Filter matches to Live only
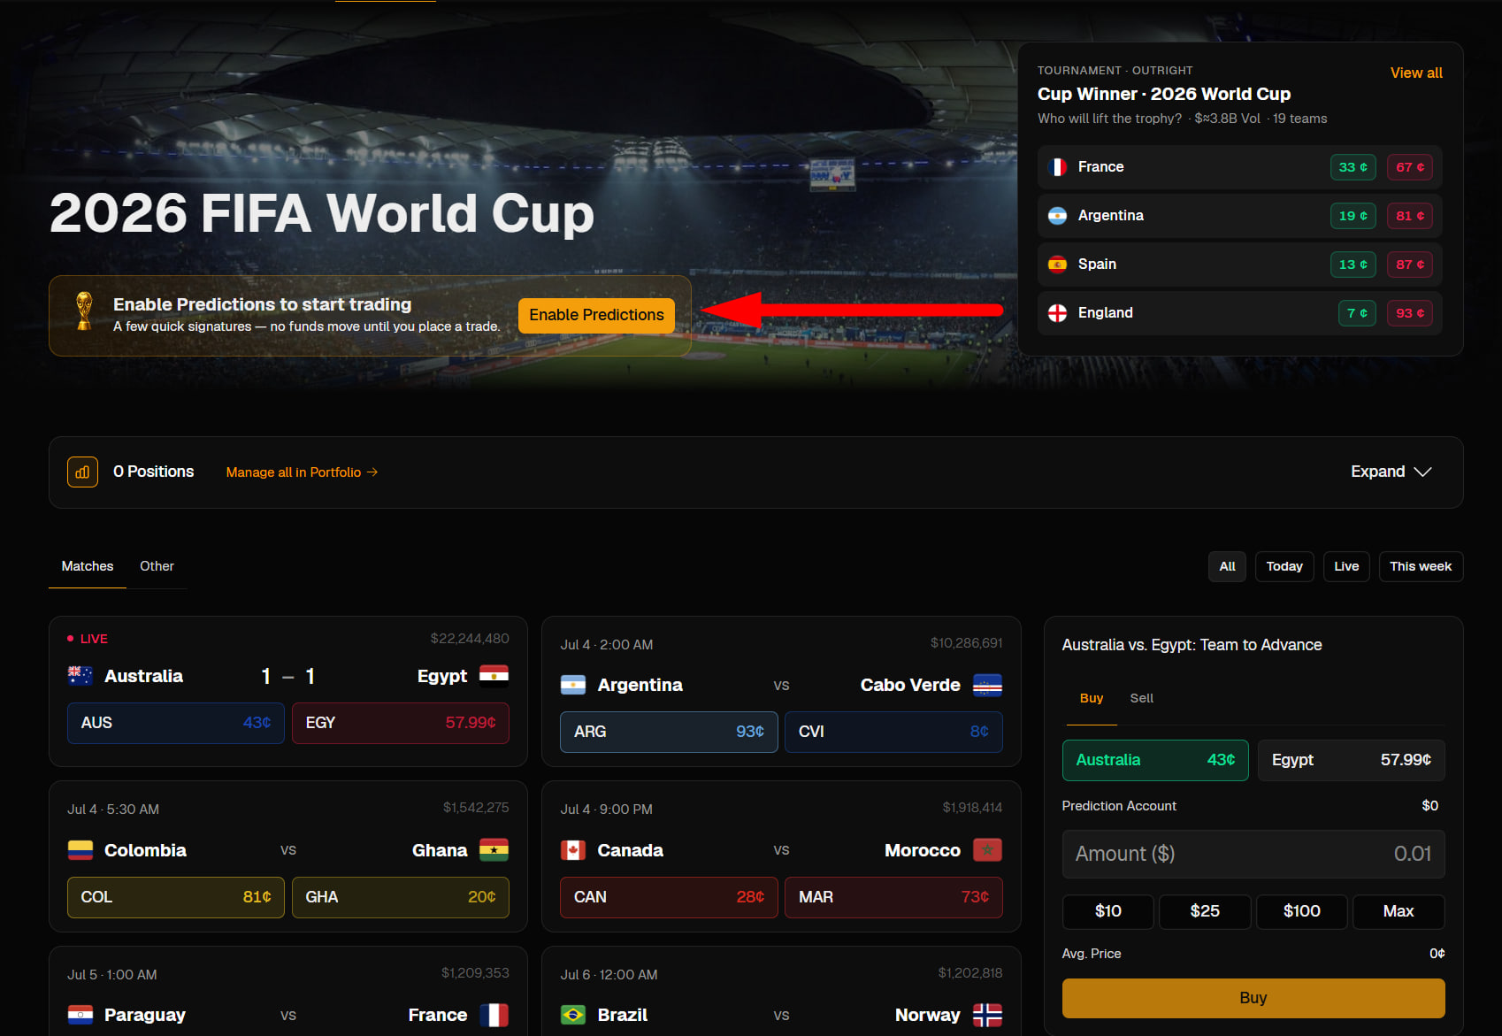This screenshot has height=1036, width=1502. (1346, 566)
